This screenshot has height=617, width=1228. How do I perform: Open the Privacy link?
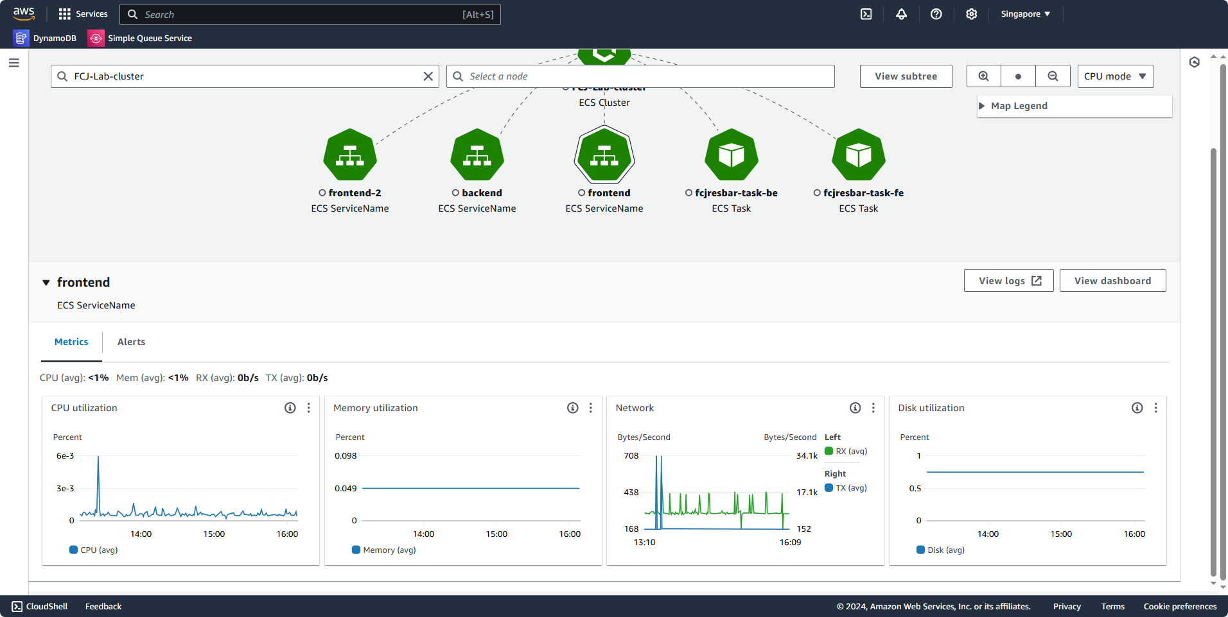[x=1067, y=607]
